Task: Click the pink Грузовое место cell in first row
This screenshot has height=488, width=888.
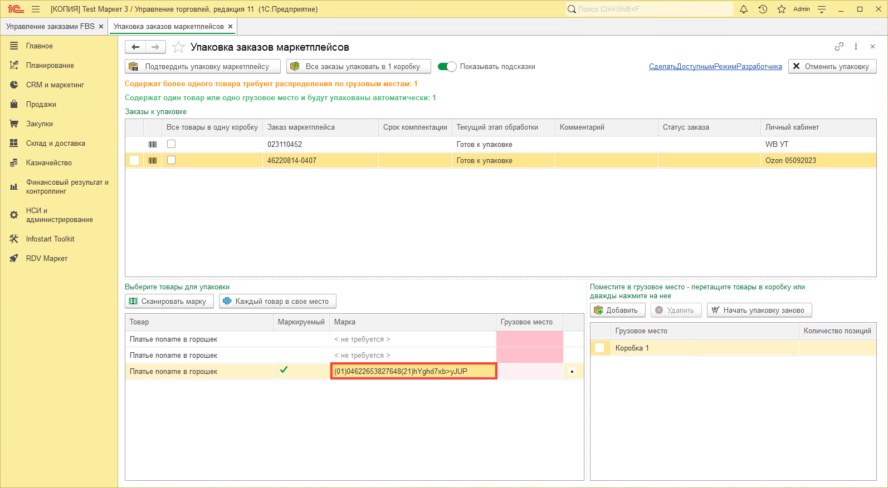Action: 529,339
